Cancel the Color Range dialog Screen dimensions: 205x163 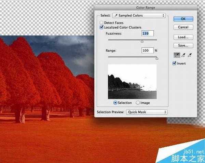coord(183,27)
